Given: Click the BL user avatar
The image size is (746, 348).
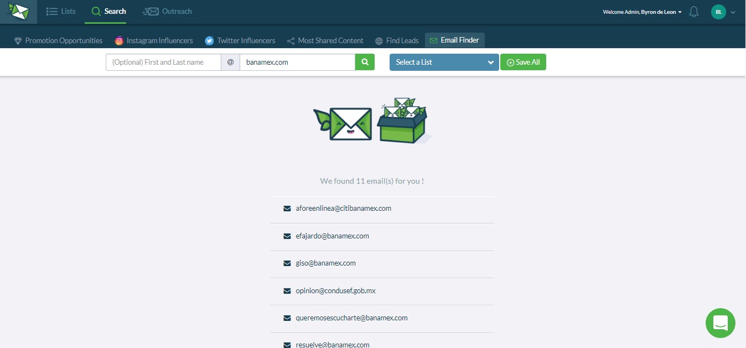Looking at the screenshot, I should [x=718, y=12].
